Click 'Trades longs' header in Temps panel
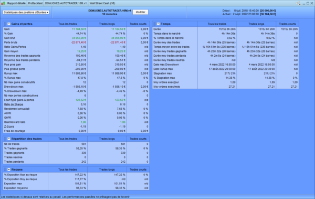 pos(256,24)
